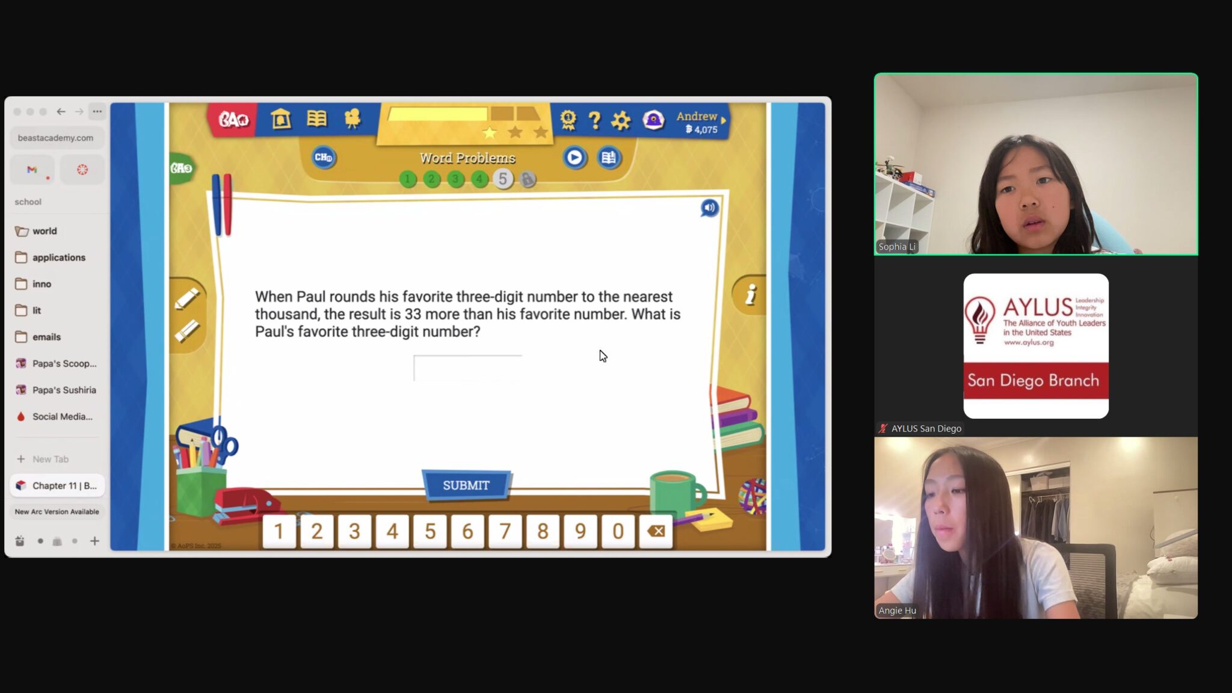Open the pinned Gmail tab
Screen dimensions: 1232x693
coord(32,170)
